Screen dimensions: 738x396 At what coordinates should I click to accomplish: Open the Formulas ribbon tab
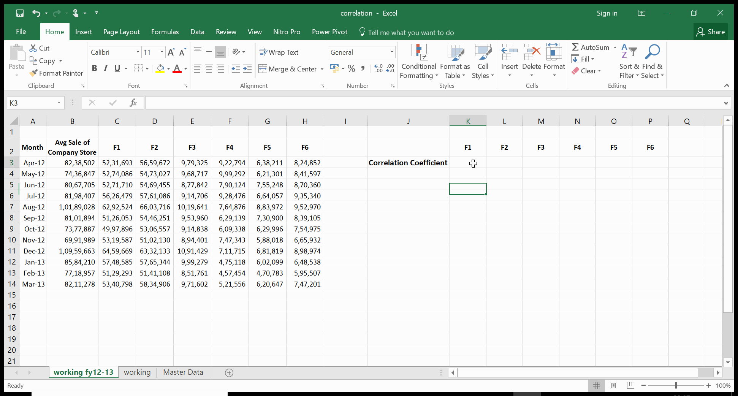[165, 32]
